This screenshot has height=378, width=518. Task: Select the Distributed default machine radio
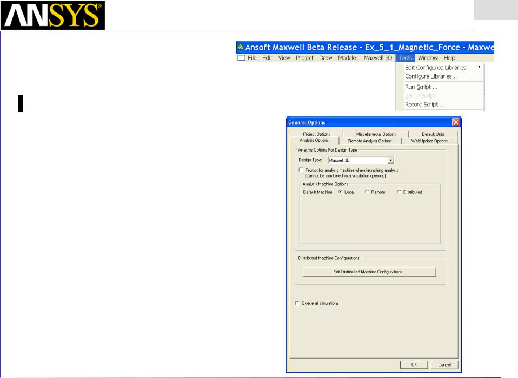point(399,192)
